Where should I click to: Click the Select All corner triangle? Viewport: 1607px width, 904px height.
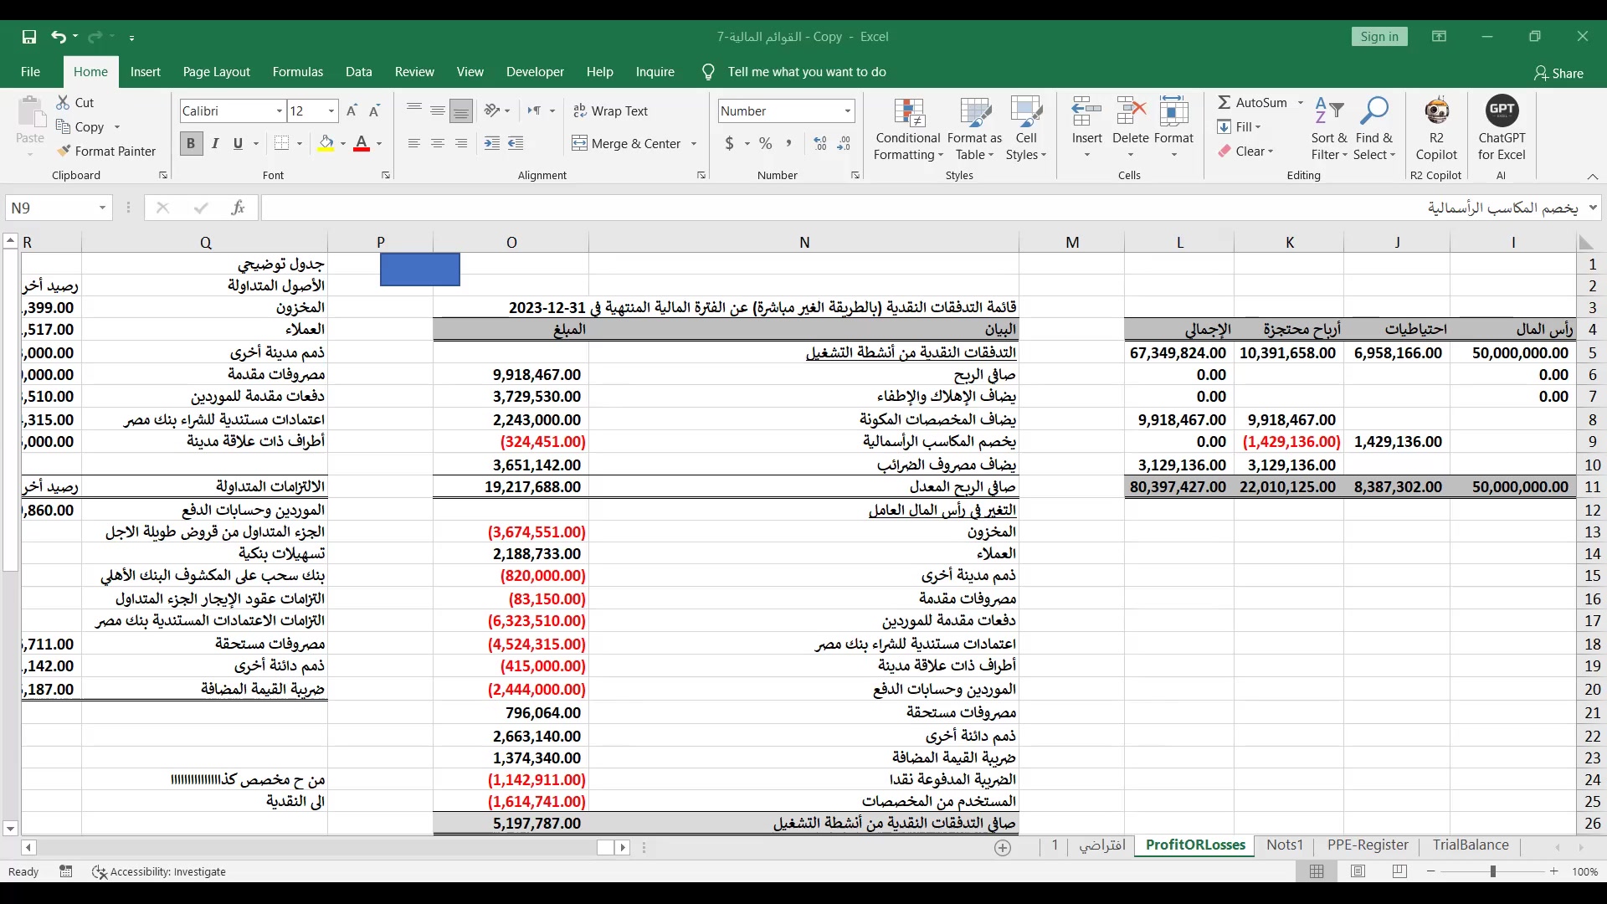[x=1585, y=243]
